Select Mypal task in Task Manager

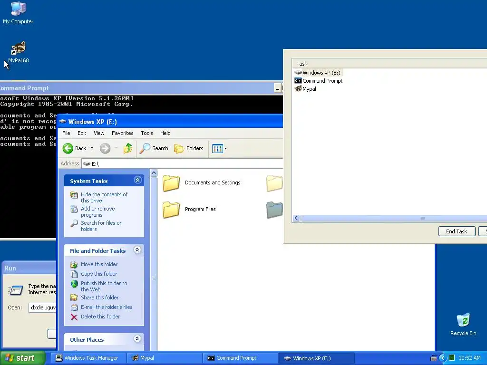[x=305, y=89]
